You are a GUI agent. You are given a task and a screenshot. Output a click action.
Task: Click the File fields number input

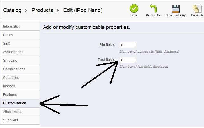(128, 45)
